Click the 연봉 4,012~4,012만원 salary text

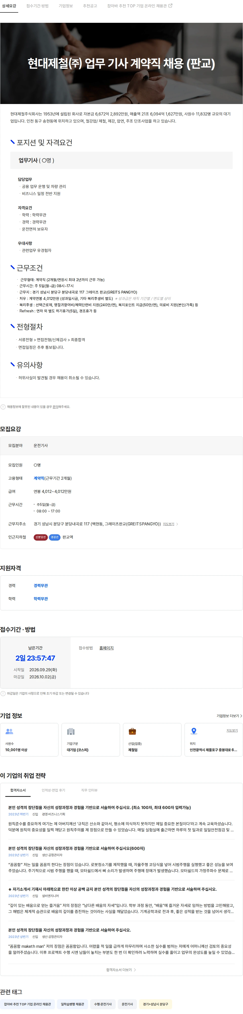click(53, 491)
